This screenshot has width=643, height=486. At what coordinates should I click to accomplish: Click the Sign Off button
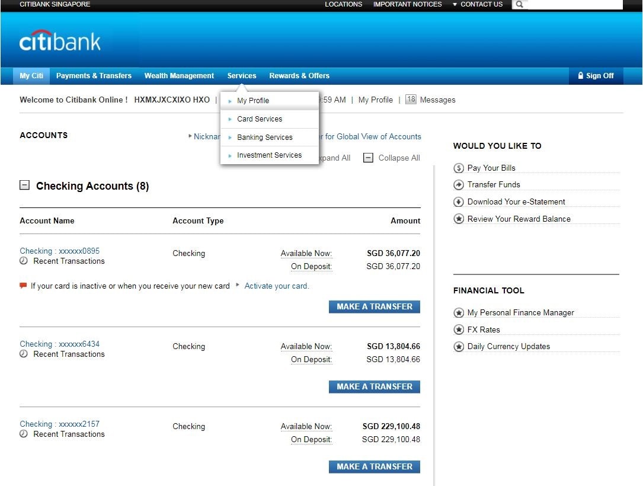pos(595,76)
